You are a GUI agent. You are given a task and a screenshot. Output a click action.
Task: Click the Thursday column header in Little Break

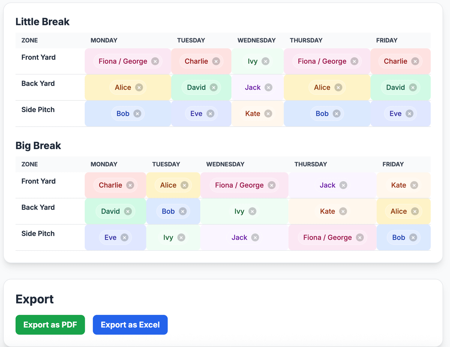[x=306, y=40]
